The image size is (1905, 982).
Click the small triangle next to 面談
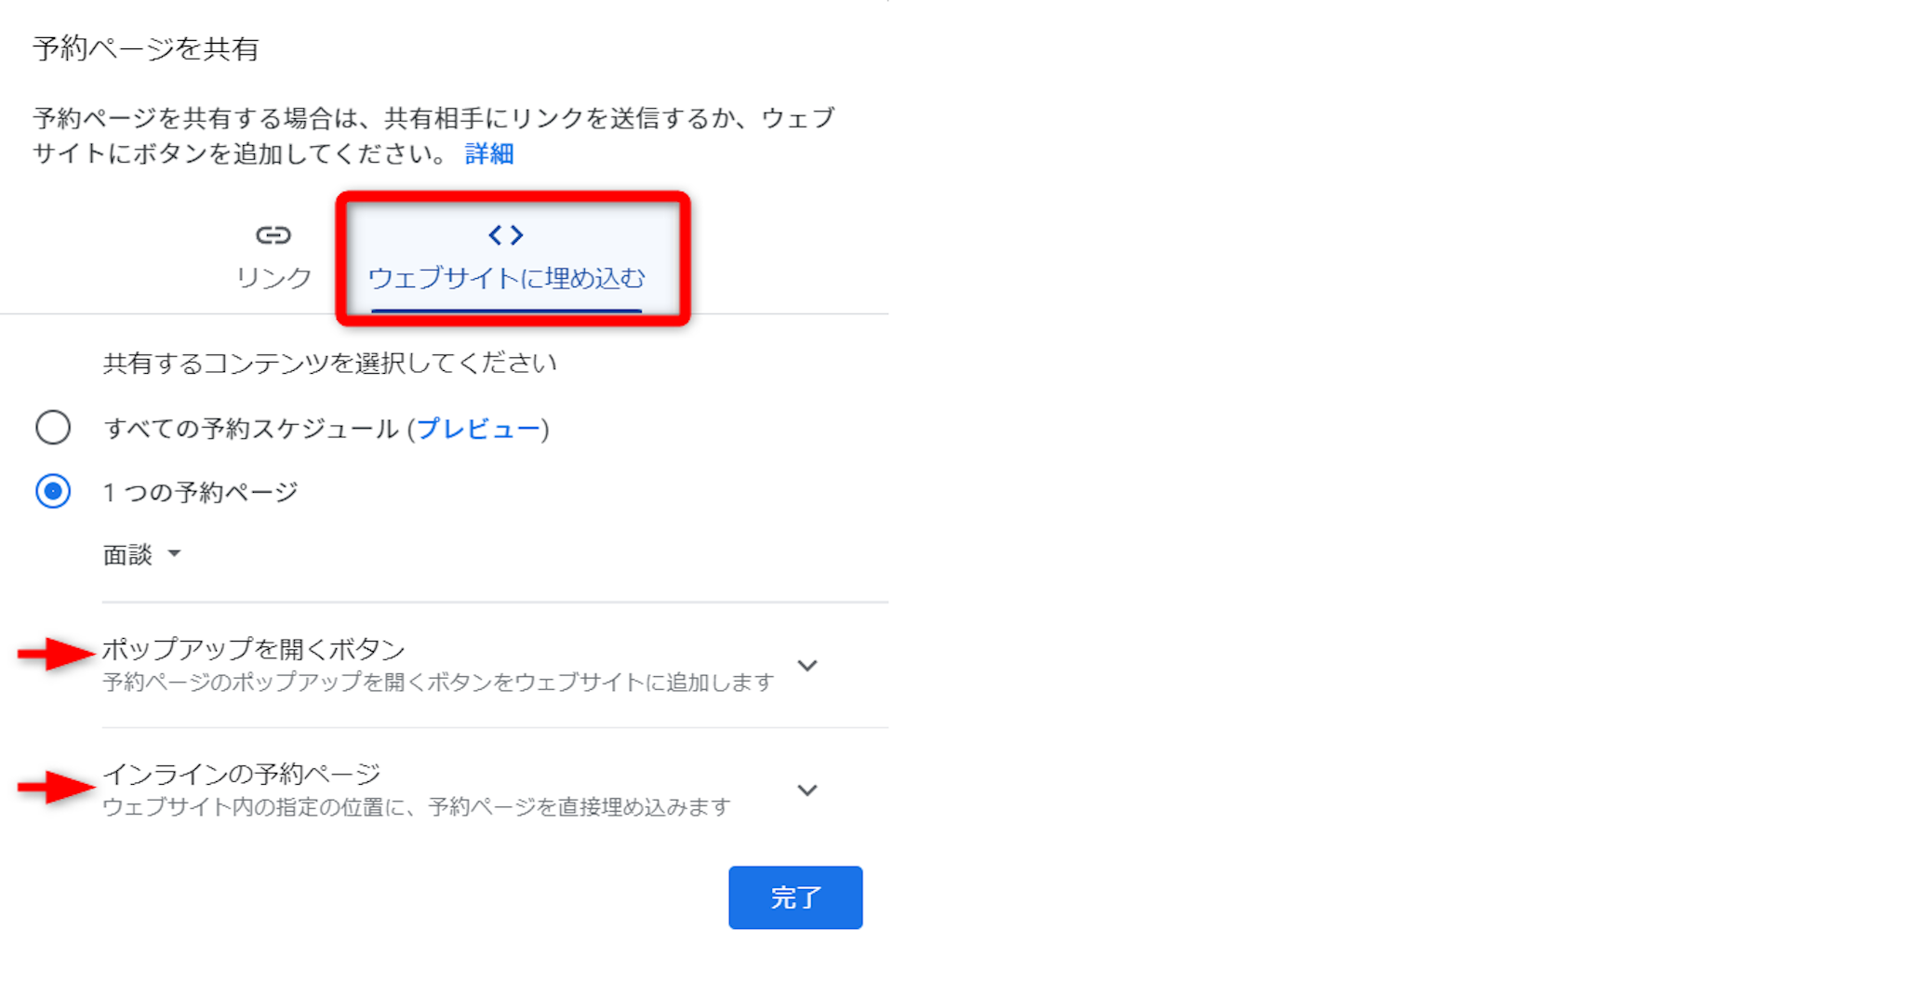coord(174,554)
